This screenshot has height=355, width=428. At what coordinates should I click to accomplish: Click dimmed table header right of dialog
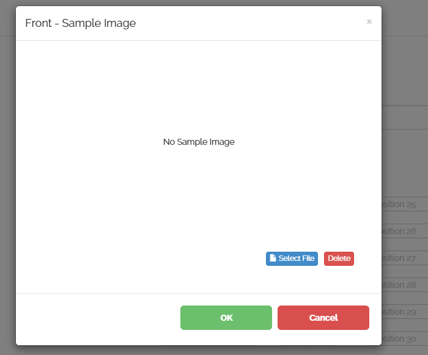click(404, 117)
